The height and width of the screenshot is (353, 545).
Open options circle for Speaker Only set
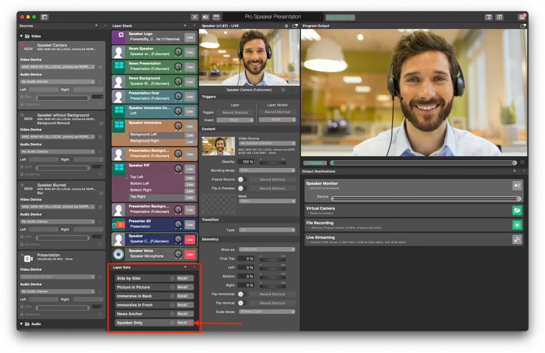tap(172, 322)
